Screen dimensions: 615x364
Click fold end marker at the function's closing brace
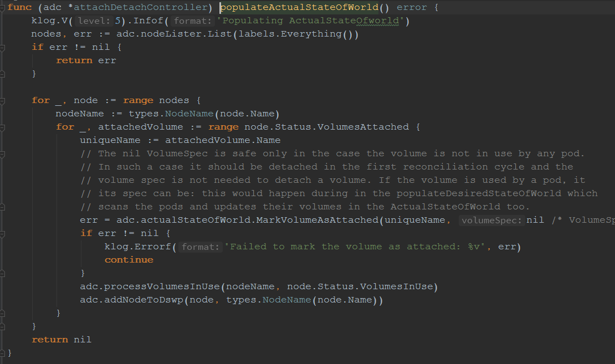click(x=2, y=353)
